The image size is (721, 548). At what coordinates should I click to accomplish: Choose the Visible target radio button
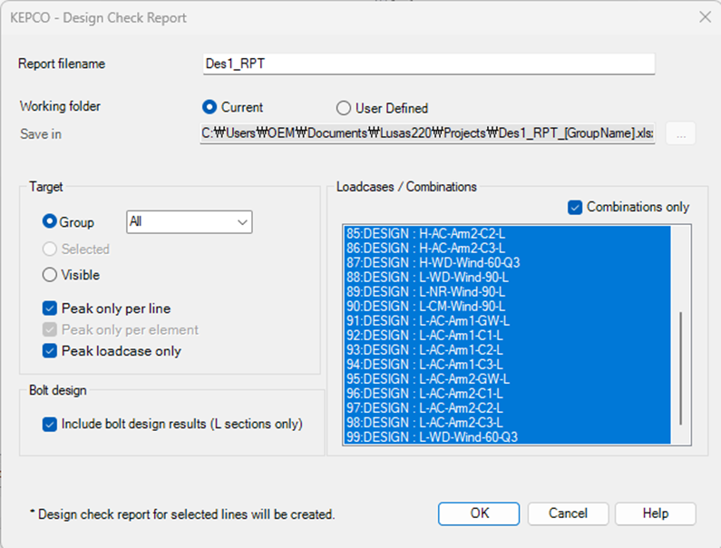[51, 275]
